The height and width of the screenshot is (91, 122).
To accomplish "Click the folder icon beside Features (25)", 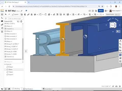I will pyautogui.click(x=18, y=21).
